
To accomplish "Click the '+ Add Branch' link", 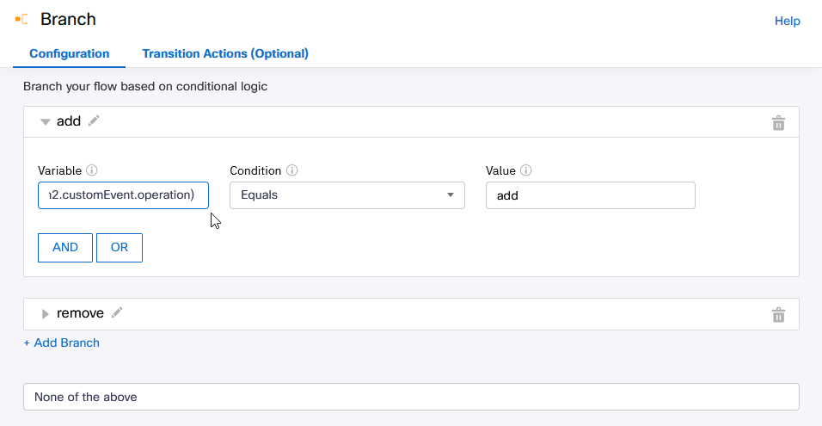I will pyautogui.click(x=61, y=343).
